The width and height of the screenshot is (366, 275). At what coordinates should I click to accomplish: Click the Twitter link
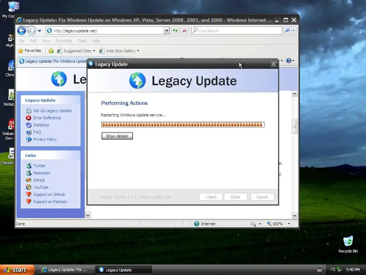(39, 166)
